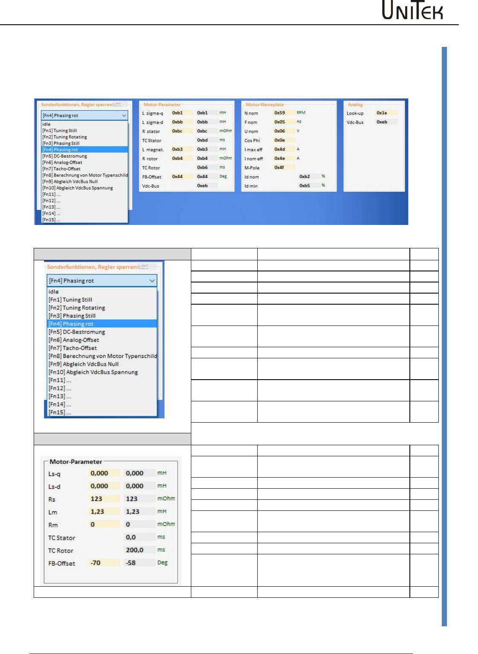Pick [Fn8] Berechnung von Motor Typenschild, enlarged list

(x=102, y=356)
